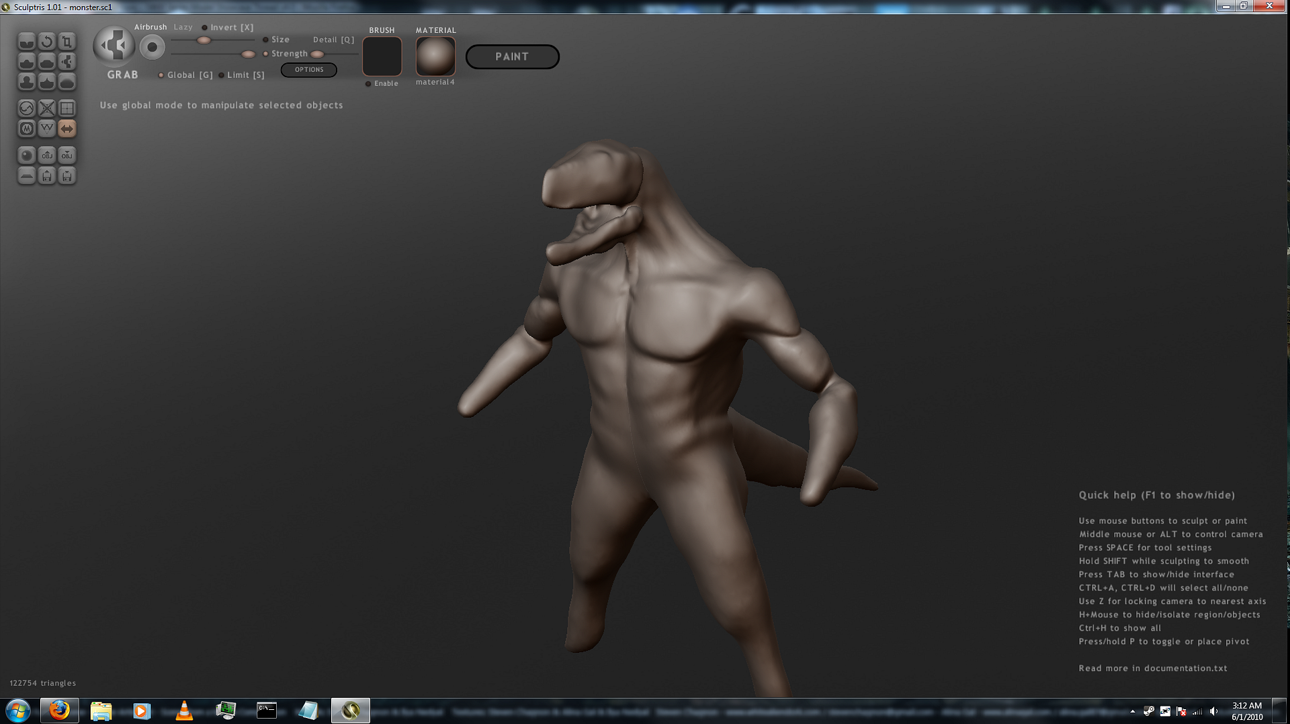
Task: Click the Size slider handle
Action: tap(204, 40)
